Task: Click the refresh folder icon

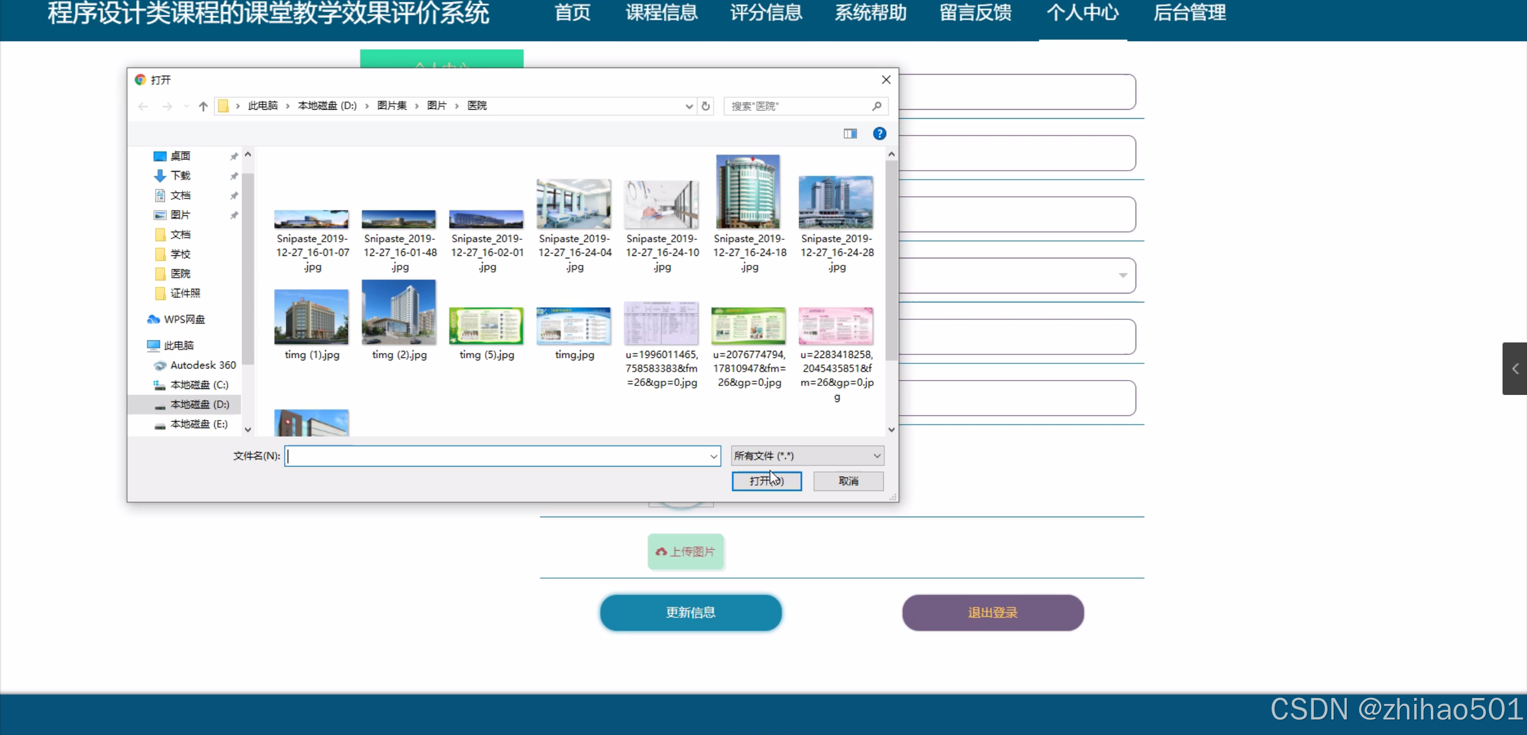Action: click(705, 106)
